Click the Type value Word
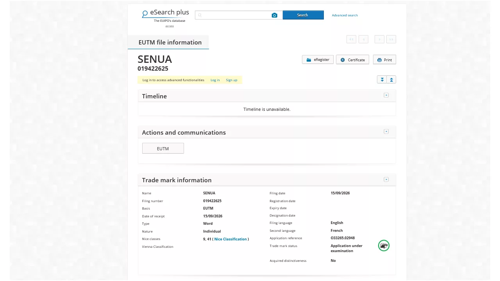 point(208,224)
